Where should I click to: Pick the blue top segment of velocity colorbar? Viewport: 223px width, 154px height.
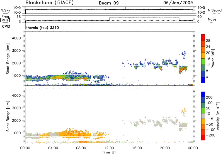coord(203,95)
